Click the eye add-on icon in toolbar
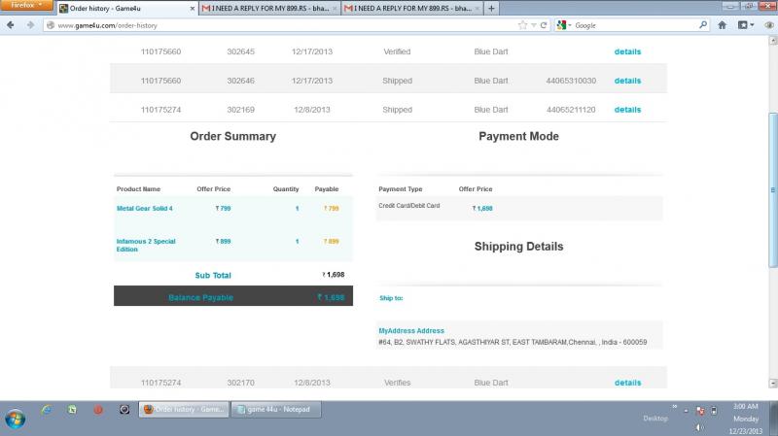 769,25
